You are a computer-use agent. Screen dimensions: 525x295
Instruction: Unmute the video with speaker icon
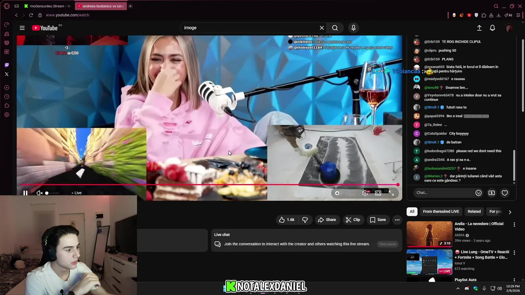pos(39,193)
